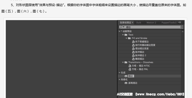Switch to the Duik tab

139,23
